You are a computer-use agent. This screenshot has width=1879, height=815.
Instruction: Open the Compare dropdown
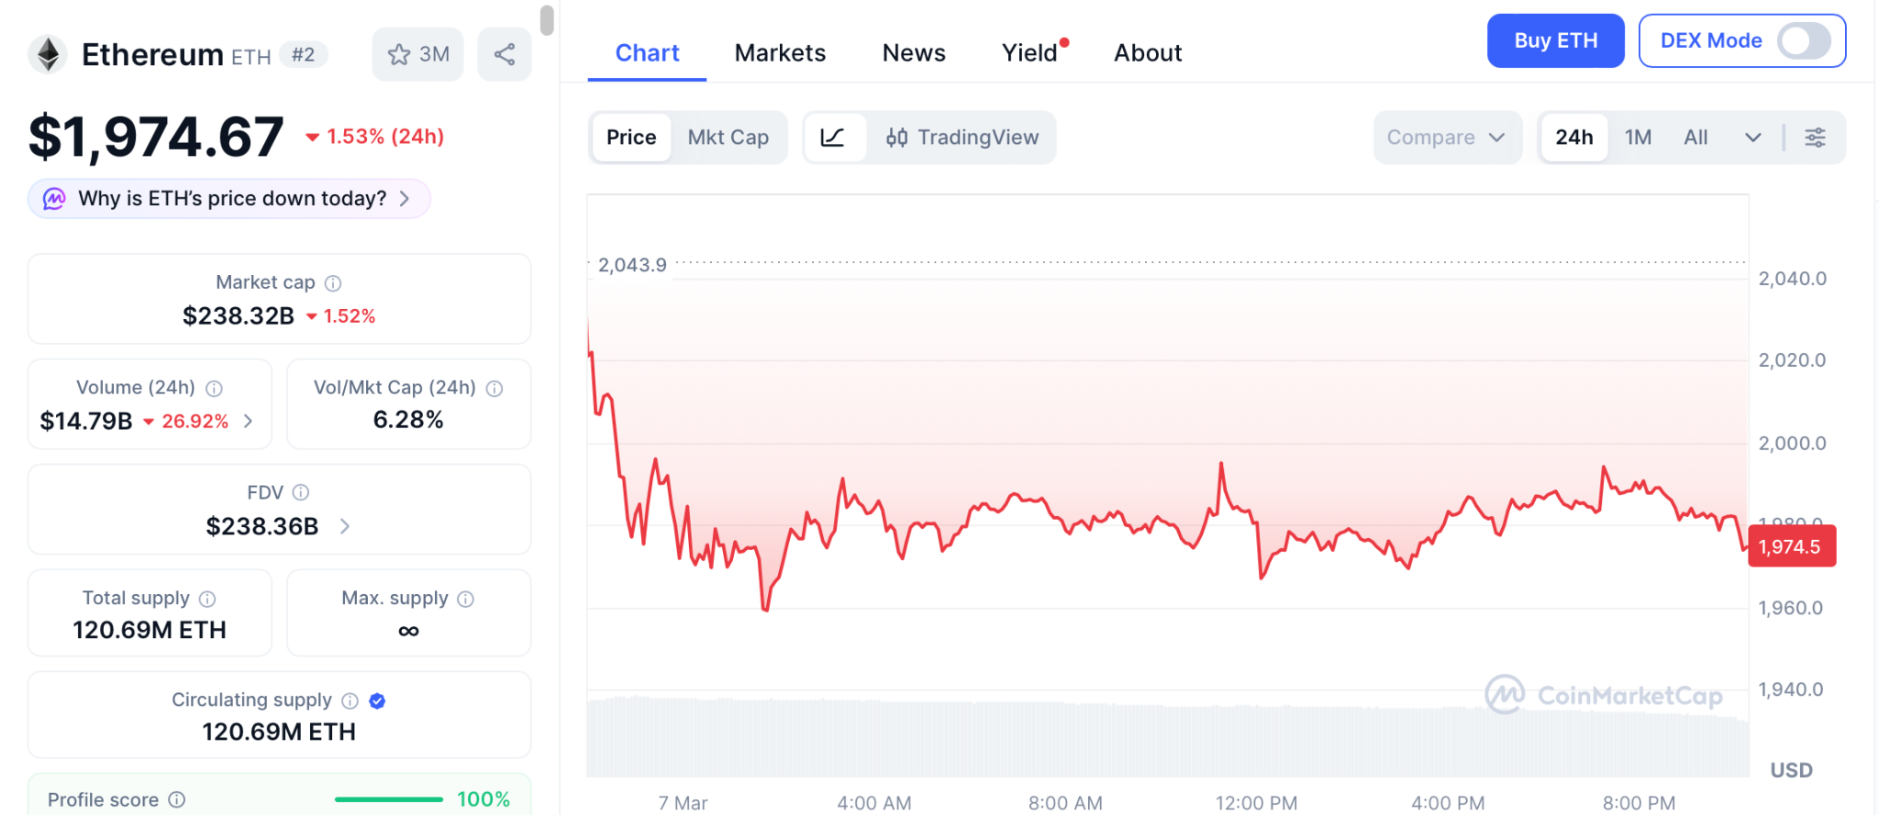(x=1446, y=138)
